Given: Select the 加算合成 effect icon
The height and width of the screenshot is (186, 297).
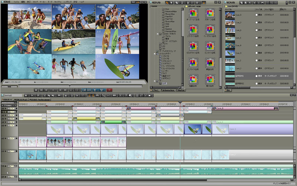Looking at the screenshot, I should coord(193,78).
